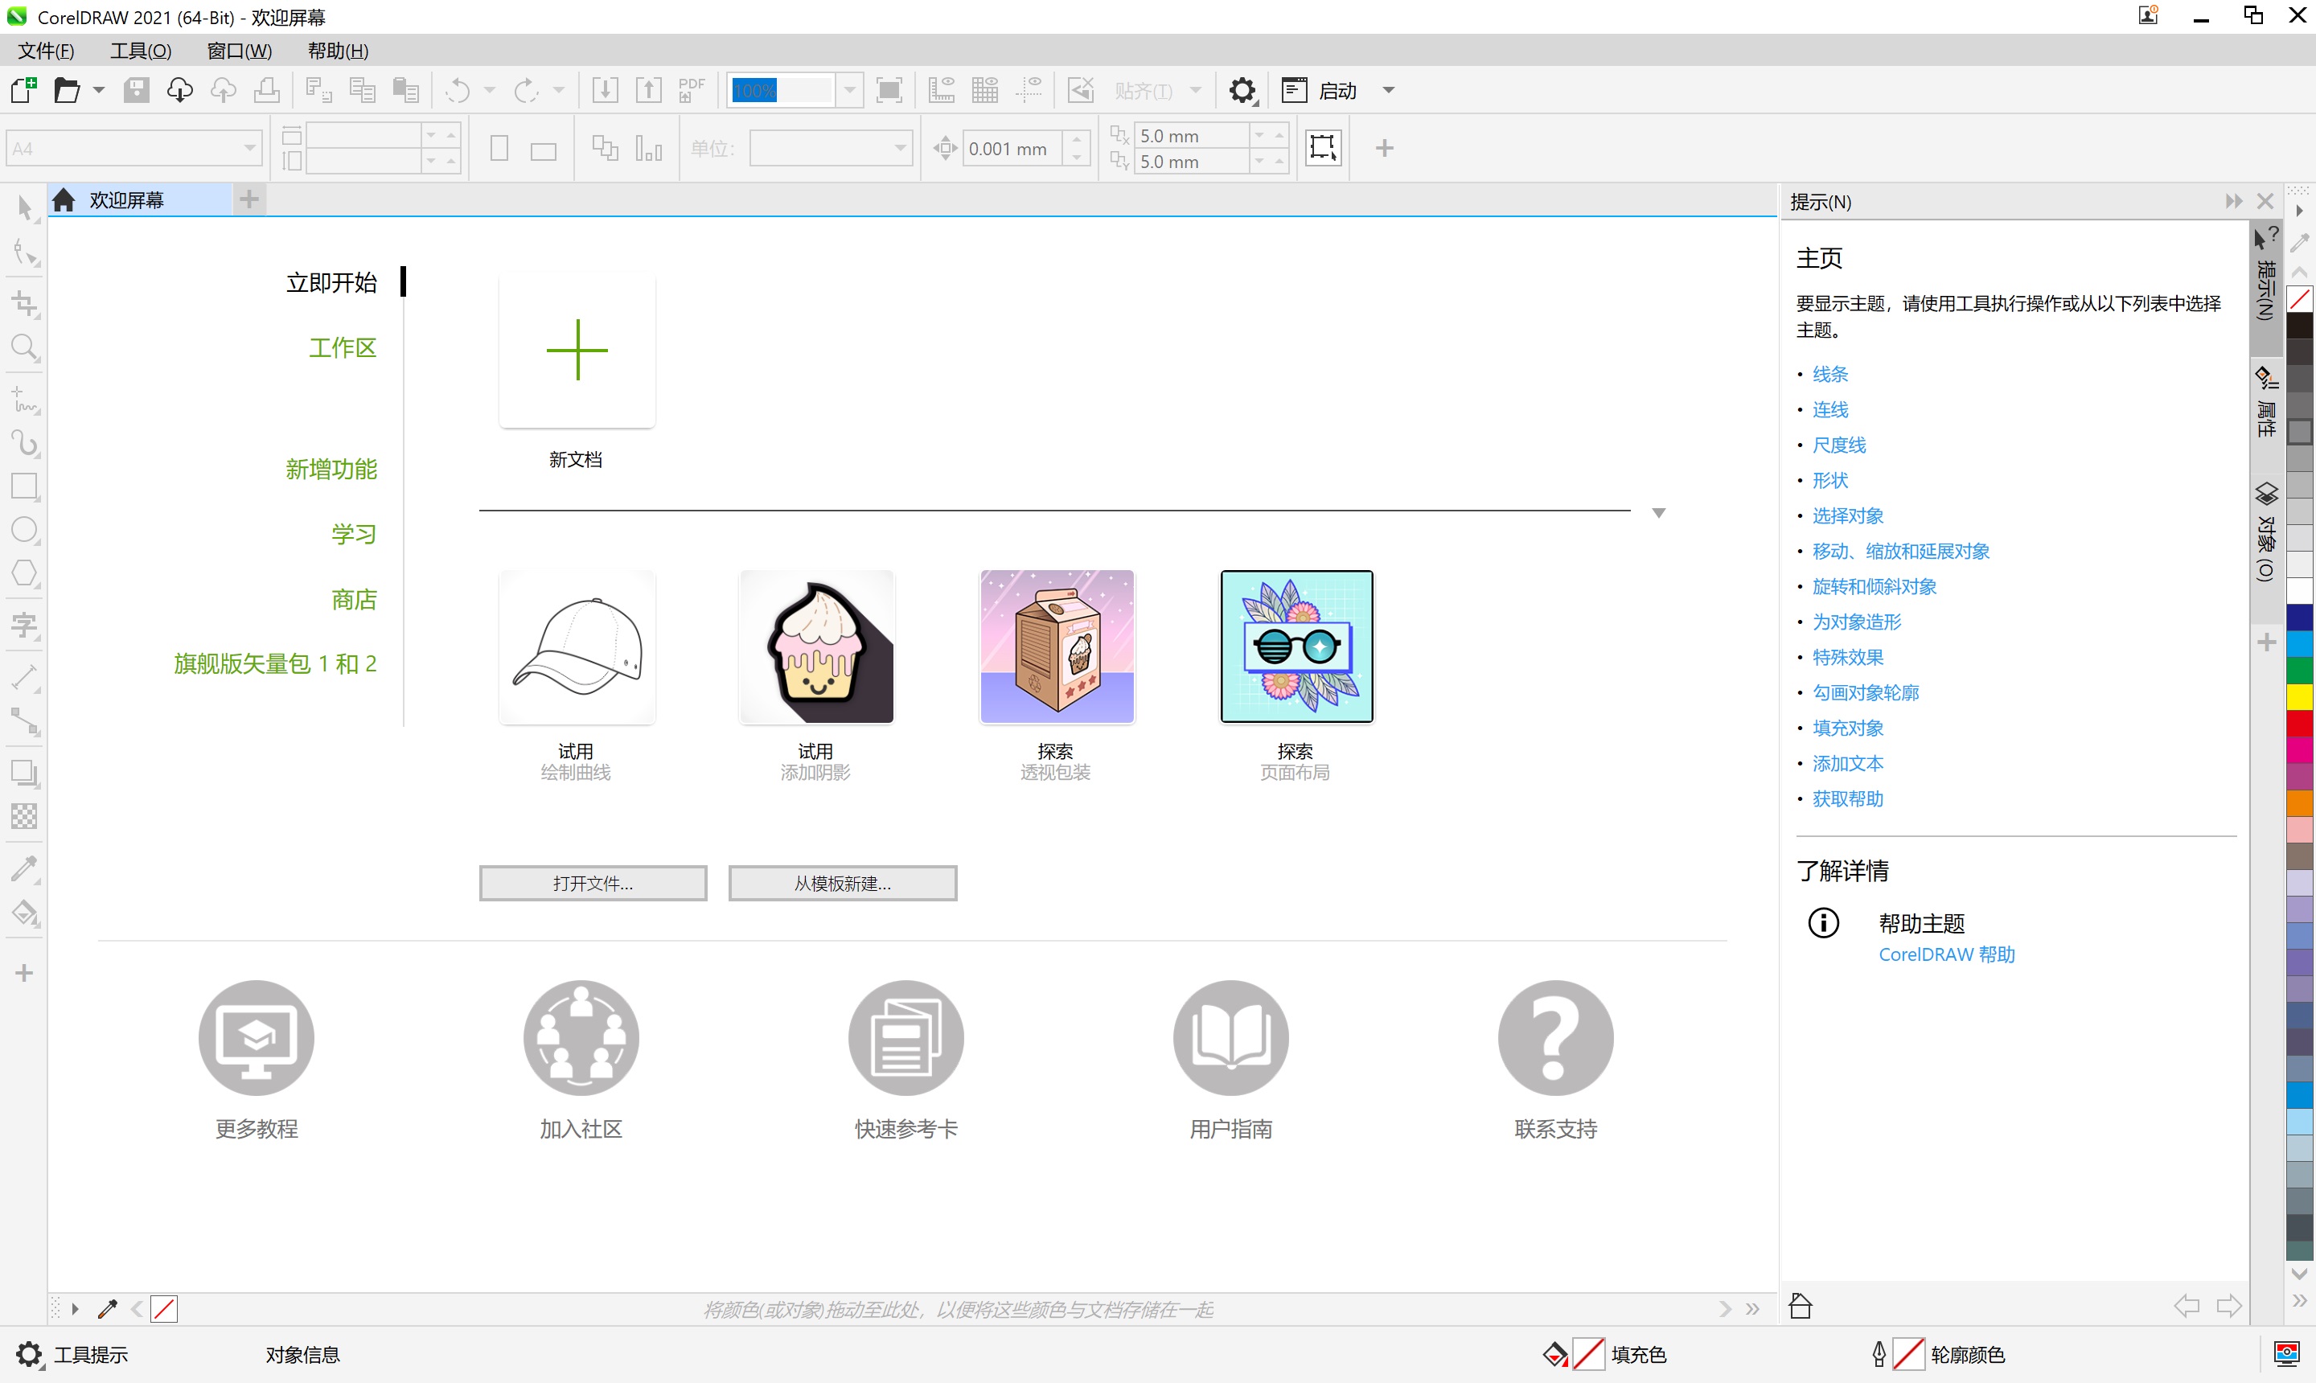Viewport: 2316px width, 1383px height.
Task: Select the Ellipse tool
Action: pyautogui.click(x=25, y=530)
